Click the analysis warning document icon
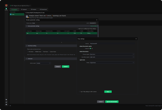 click(27, 17)
